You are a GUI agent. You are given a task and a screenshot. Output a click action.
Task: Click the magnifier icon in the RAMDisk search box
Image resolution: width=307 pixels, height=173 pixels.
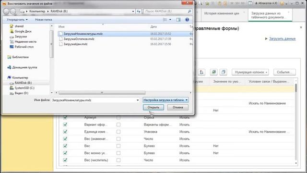click(189, 12)
